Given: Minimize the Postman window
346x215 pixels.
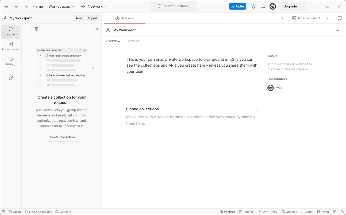Looking at the screenshot, I should [315, 6].
